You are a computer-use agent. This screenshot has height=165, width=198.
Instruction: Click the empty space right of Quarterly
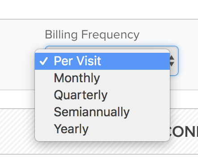click(139, 95)
